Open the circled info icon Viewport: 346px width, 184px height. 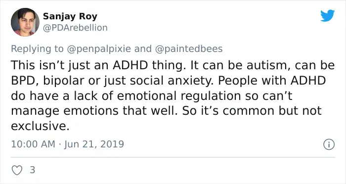pyautogui.click(x=329, y=144)
